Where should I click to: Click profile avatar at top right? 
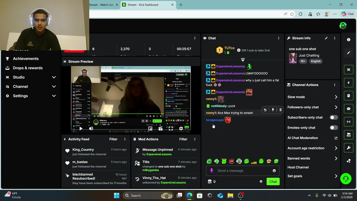coord(343,26)
